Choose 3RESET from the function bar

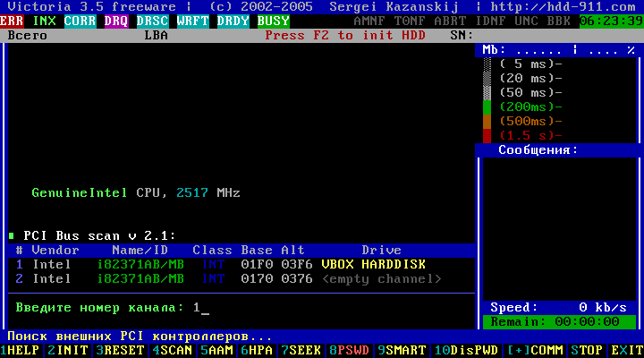[x=121, y=351]
